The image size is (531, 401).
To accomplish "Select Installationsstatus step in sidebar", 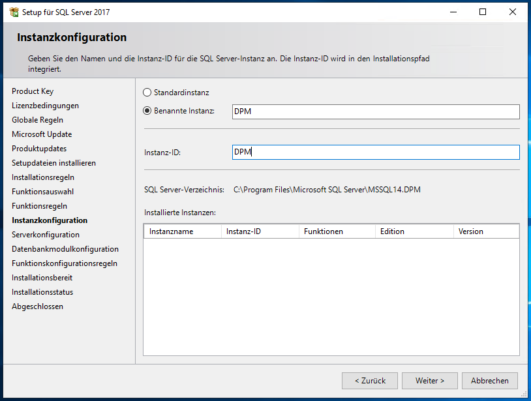I will click(x=42, y=292).
